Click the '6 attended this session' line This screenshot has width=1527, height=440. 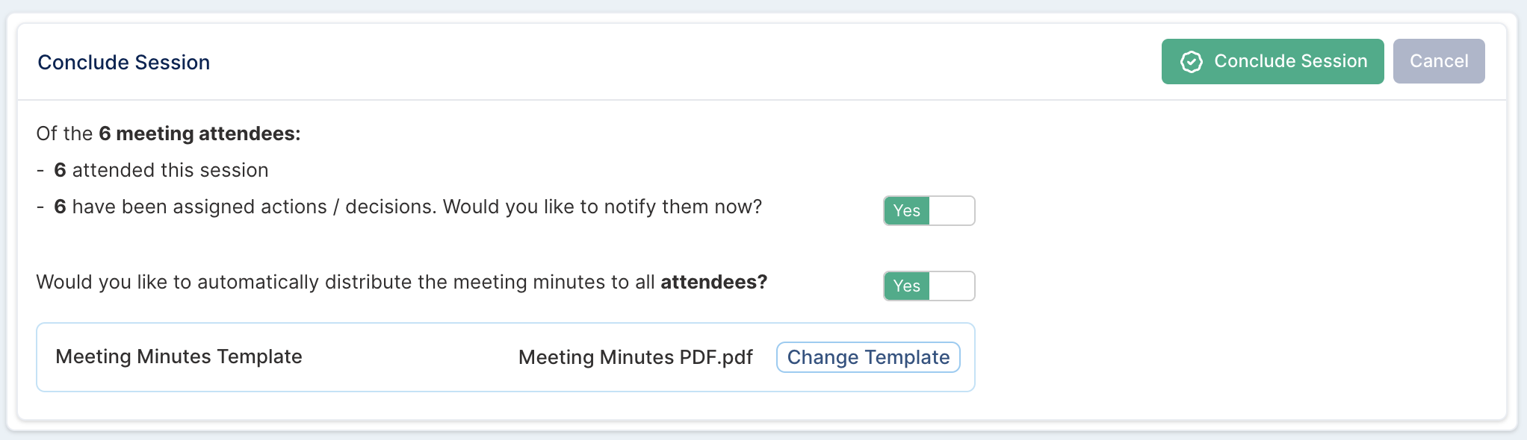161,170
